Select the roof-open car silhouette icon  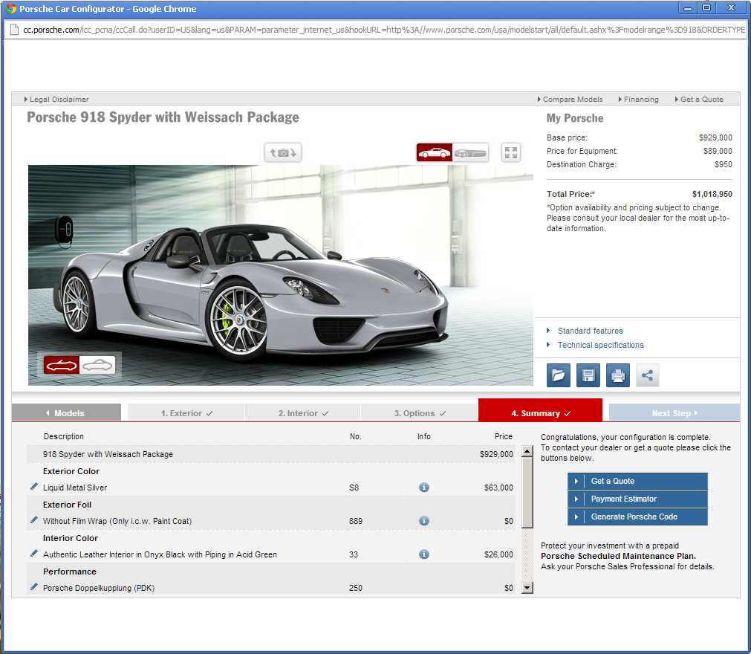[x=62, y=366]
